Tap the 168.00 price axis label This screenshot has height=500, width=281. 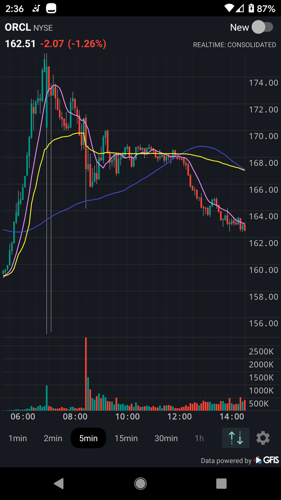tap(264, 163)
